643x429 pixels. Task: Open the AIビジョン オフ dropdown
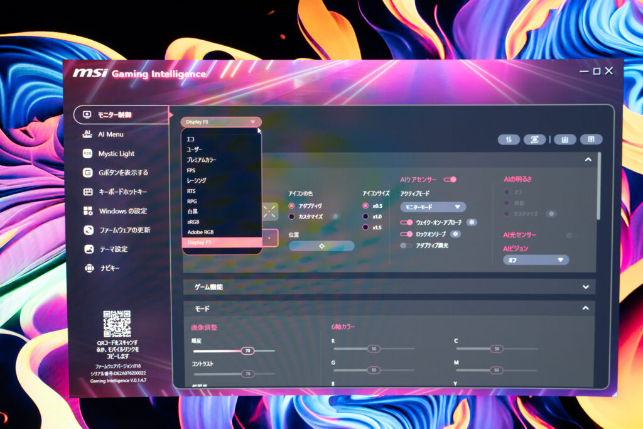click(536, 260)
